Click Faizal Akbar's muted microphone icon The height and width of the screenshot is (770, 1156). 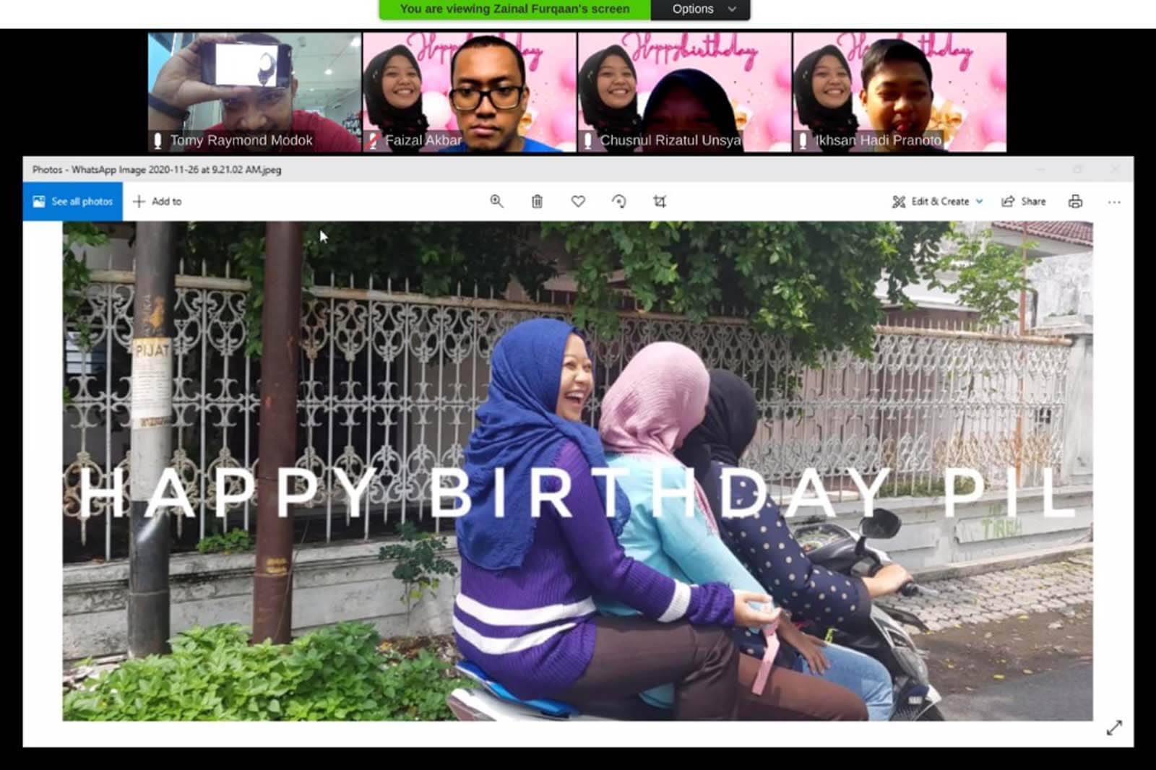pyautogui.click(x=373, y=140)
